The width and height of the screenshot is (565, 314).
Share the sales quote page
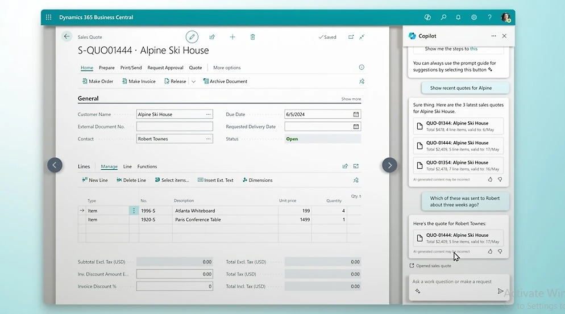click(x=212, y=37)
